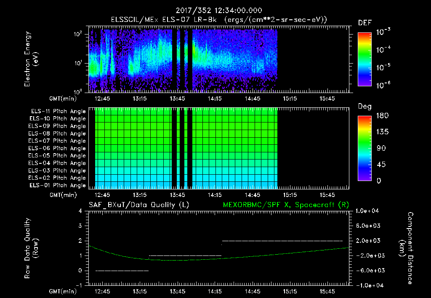Click the 15:15 tick label under spectrogram
Viewport: 431px width, 298px height.
[x=290, y=98]
